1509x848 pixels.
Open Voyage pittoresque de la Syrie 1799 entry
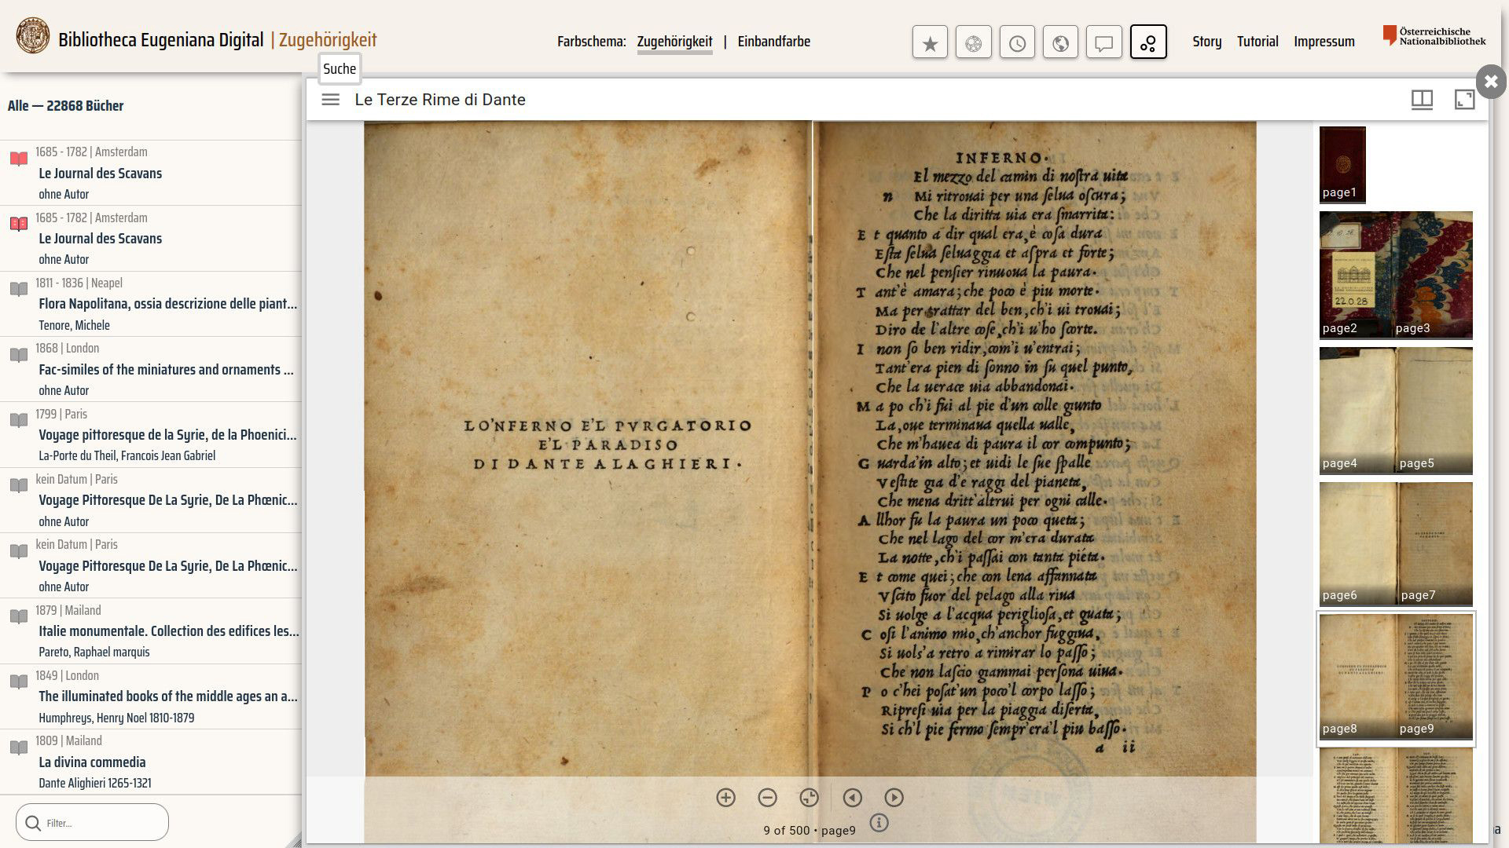point(151,434)
